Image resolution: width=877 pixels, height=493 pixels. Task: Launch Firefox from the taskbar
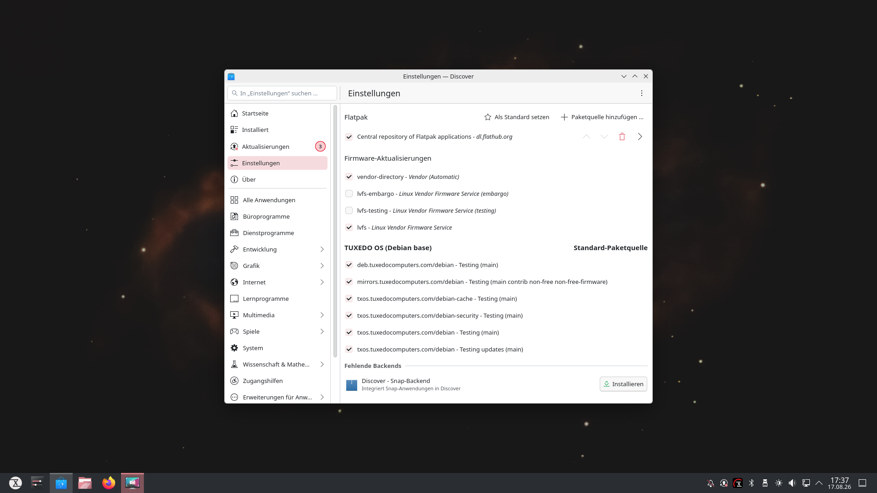click(109, 483)
